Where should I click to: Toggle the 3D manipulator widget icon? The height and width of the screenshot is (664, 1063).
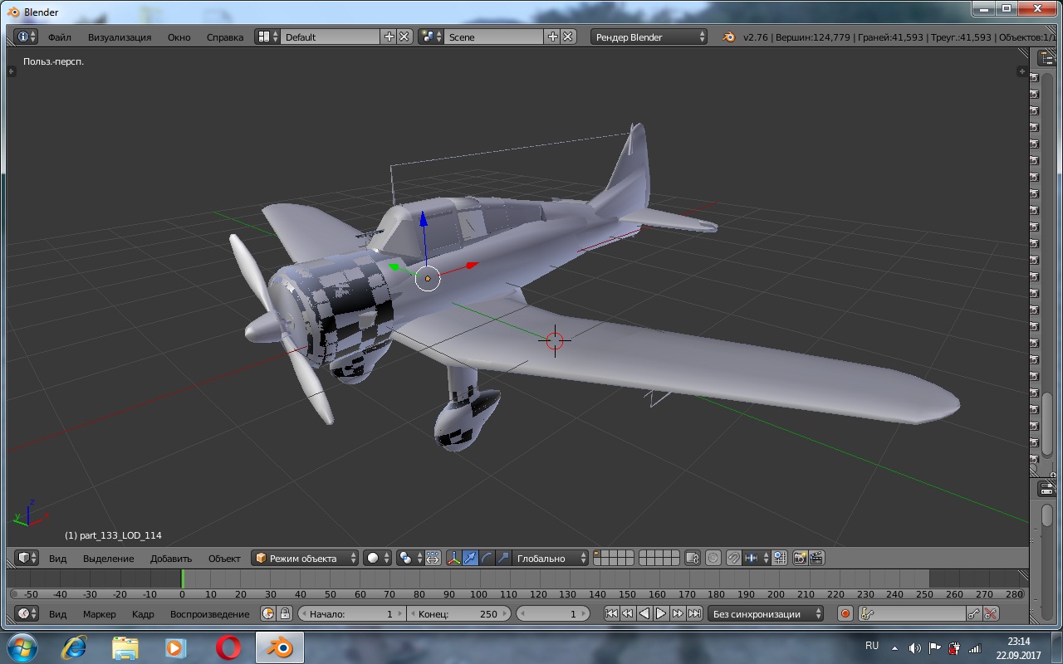click(453, 559)
